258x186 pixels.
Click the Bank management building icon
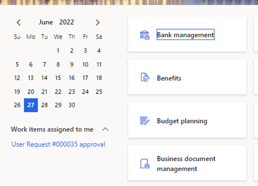pyautogui.click(x=144, y=35)
